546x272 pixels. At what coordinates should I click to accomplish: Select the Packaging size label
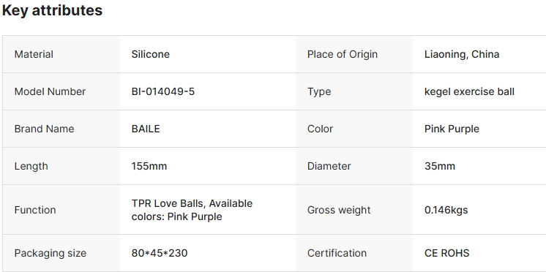coord(51,253)
